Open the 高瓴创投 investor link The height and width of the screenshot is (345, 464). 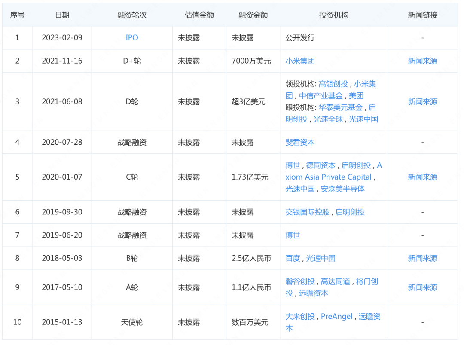(333, 84)
